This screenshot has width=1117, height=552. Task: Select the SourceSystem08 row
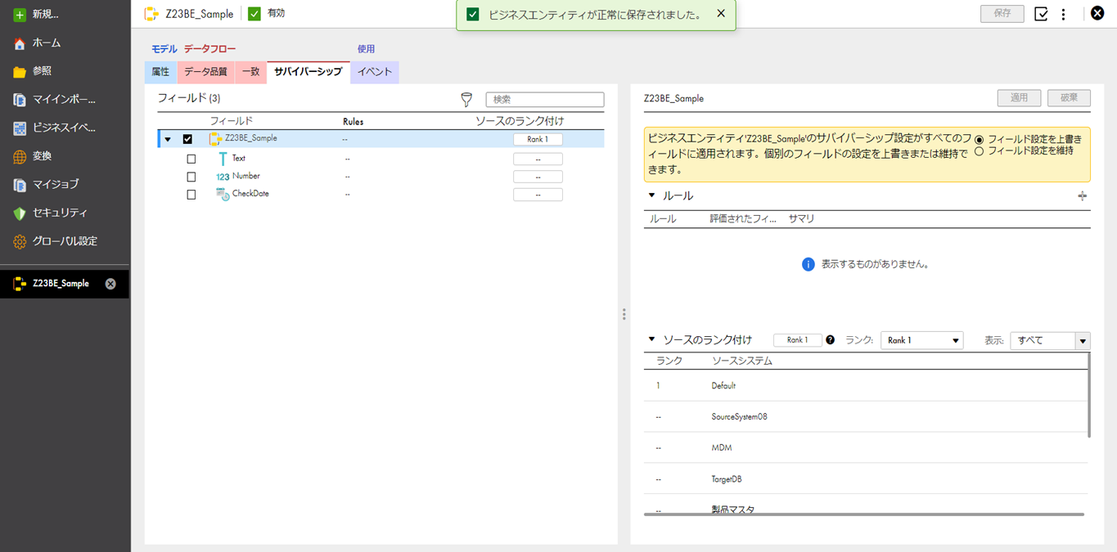(866, 417)
